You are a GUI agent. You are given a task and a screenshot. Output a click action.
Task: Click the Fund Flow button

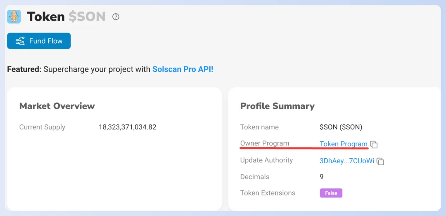pyautogui.click(x=39, y=41)
